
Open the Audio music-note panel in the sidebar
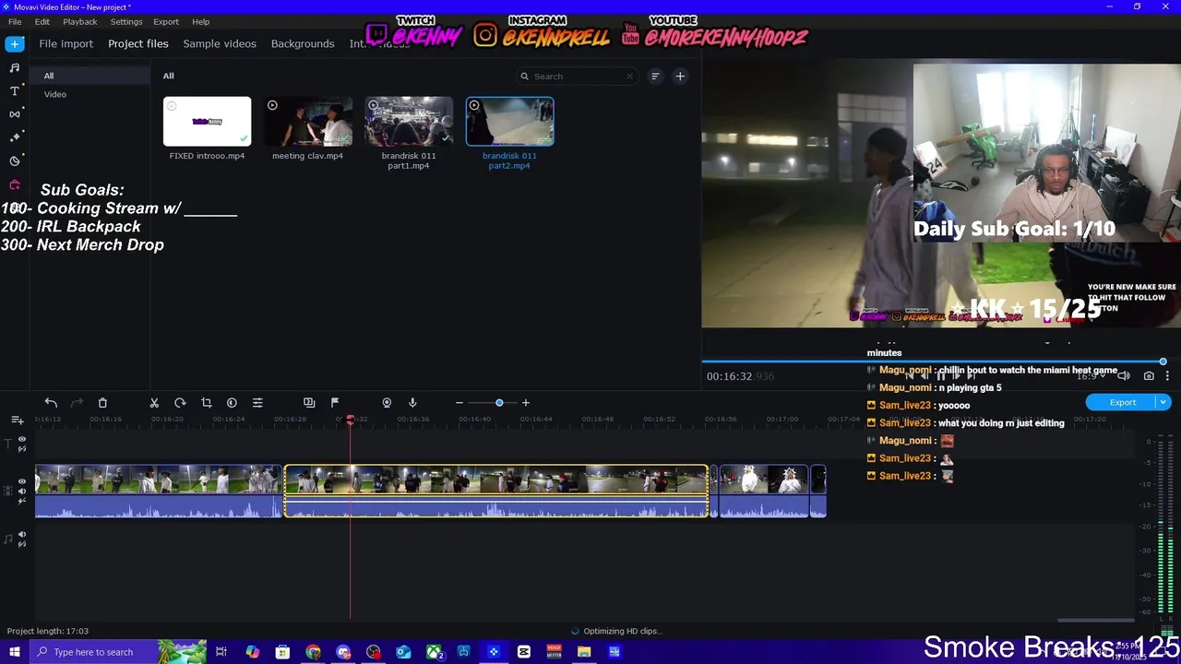coord(15,67)
